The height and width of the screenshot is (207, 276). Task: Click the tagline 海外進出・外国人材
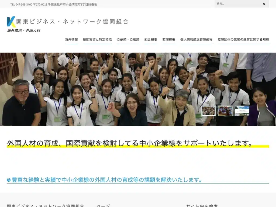point(24,31)
